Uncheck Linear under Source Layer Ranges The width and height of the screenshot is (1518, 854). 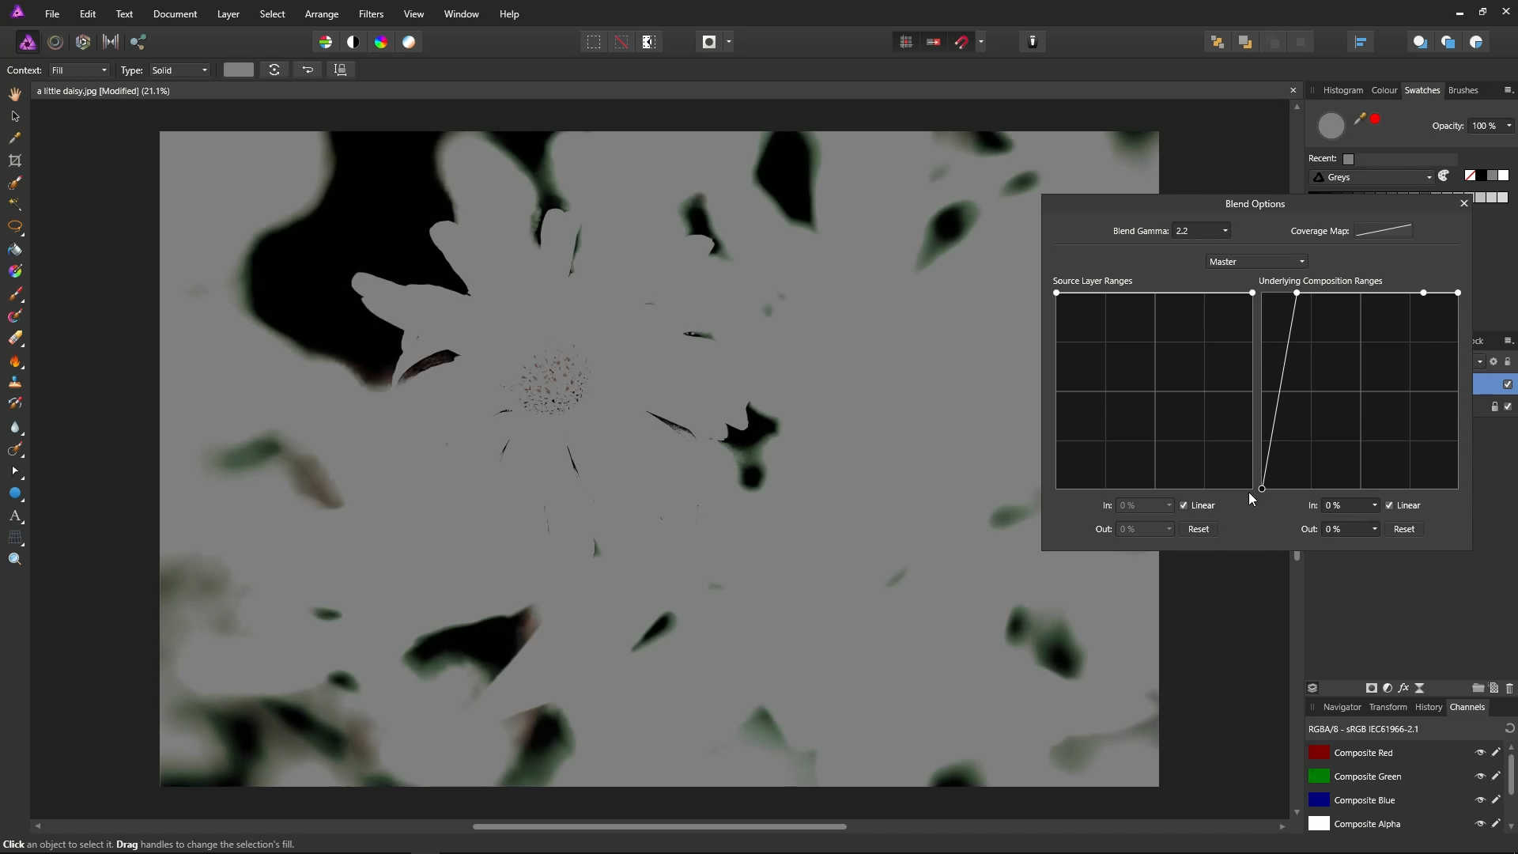(x=1184, y=505)
